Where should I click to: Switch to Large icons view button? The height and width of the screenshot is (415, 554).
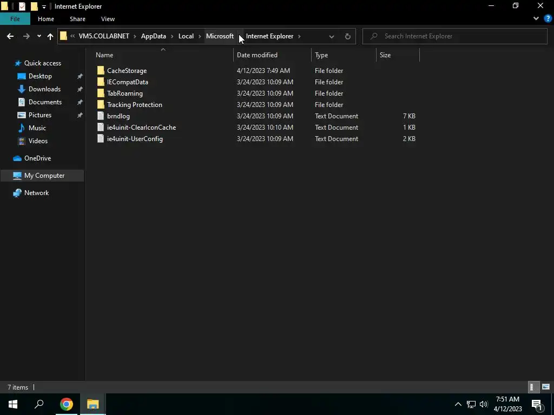(x=546, y=387)
